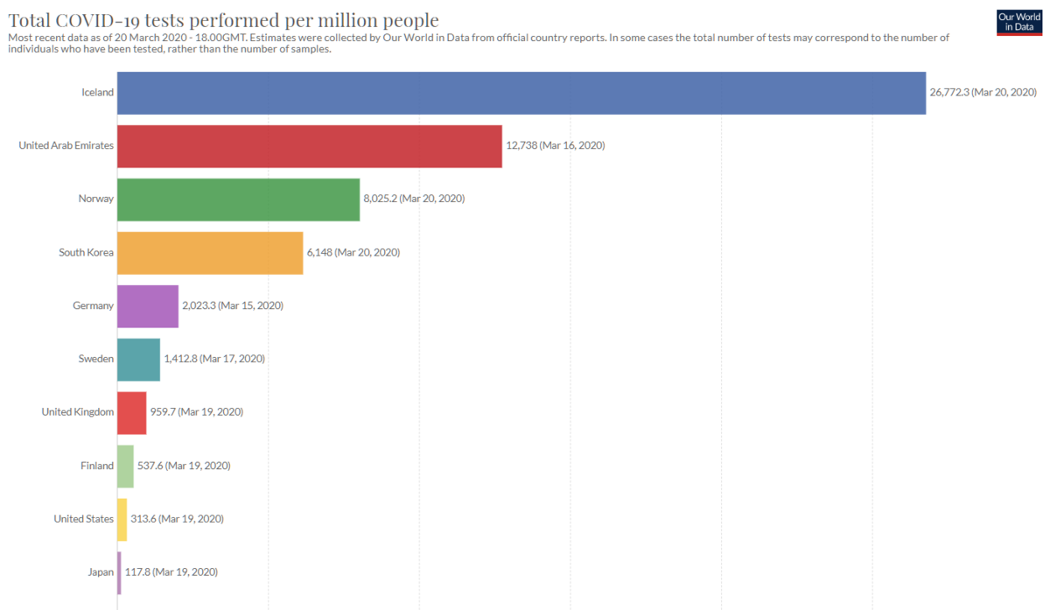Screen dimensions: 1050x610
Task: Click the Our World in Data logo
Action: pos(1019,23)
